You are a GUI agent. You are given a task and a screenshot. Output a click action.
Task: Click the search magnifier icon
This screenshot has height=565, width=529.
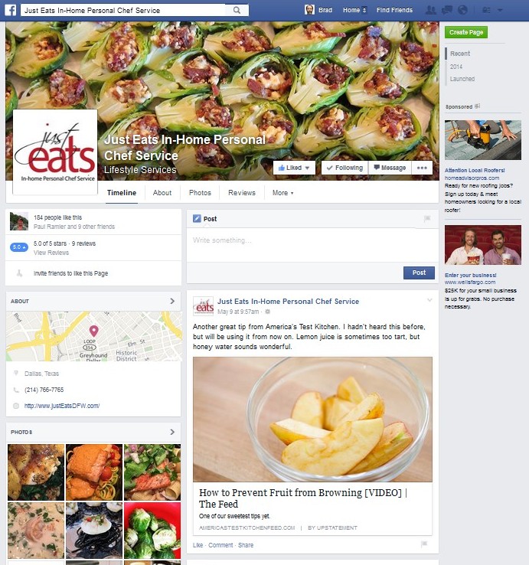pos(237,10)
